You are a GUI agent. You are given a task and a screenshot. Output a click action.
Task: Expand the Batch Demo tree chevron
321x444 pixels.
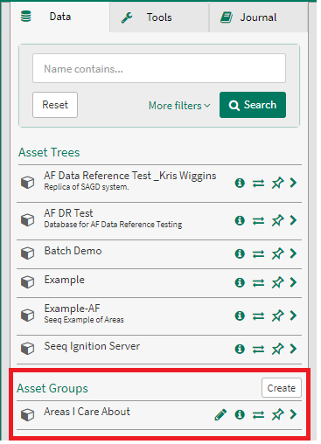pos(293,253)
